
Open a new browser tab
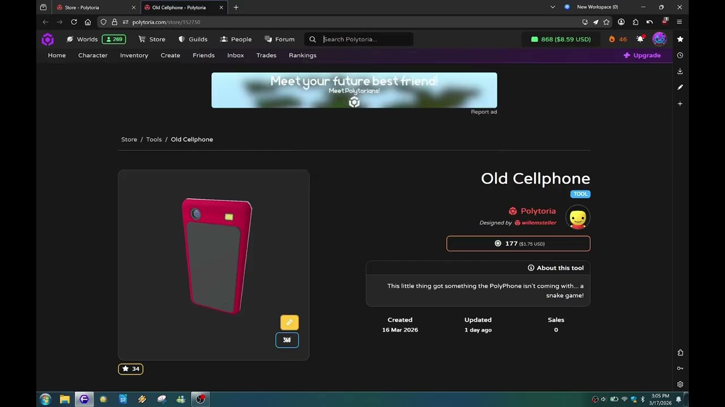coord(236,7)
